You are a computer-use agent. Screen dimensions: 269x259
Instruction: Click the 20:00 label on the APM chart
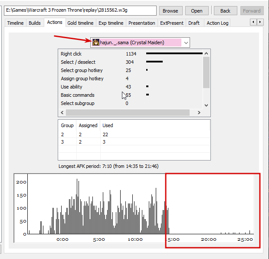pos(209,239)
